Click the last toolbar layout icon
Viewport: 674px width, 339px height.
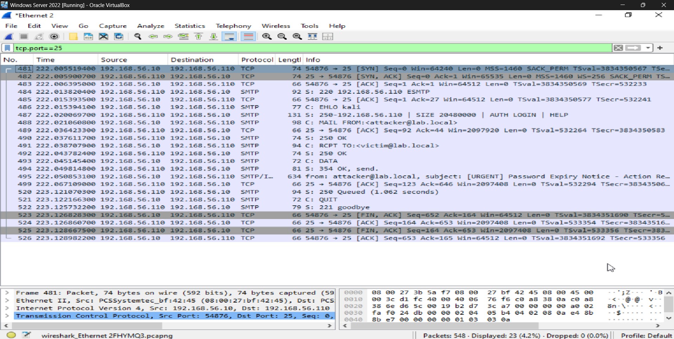pyautogui.click(x=328, y=36)
